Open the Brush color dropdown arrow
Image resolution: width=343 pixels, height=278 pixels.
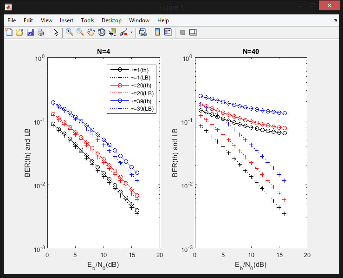point(131,33)
